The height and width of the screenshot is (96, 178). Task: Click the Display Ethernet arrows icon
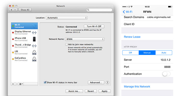(x=34, y=33)
